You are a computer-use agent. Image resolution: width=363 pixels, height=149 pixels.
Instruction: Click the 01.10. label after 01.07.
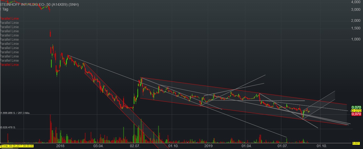point(321,146)
